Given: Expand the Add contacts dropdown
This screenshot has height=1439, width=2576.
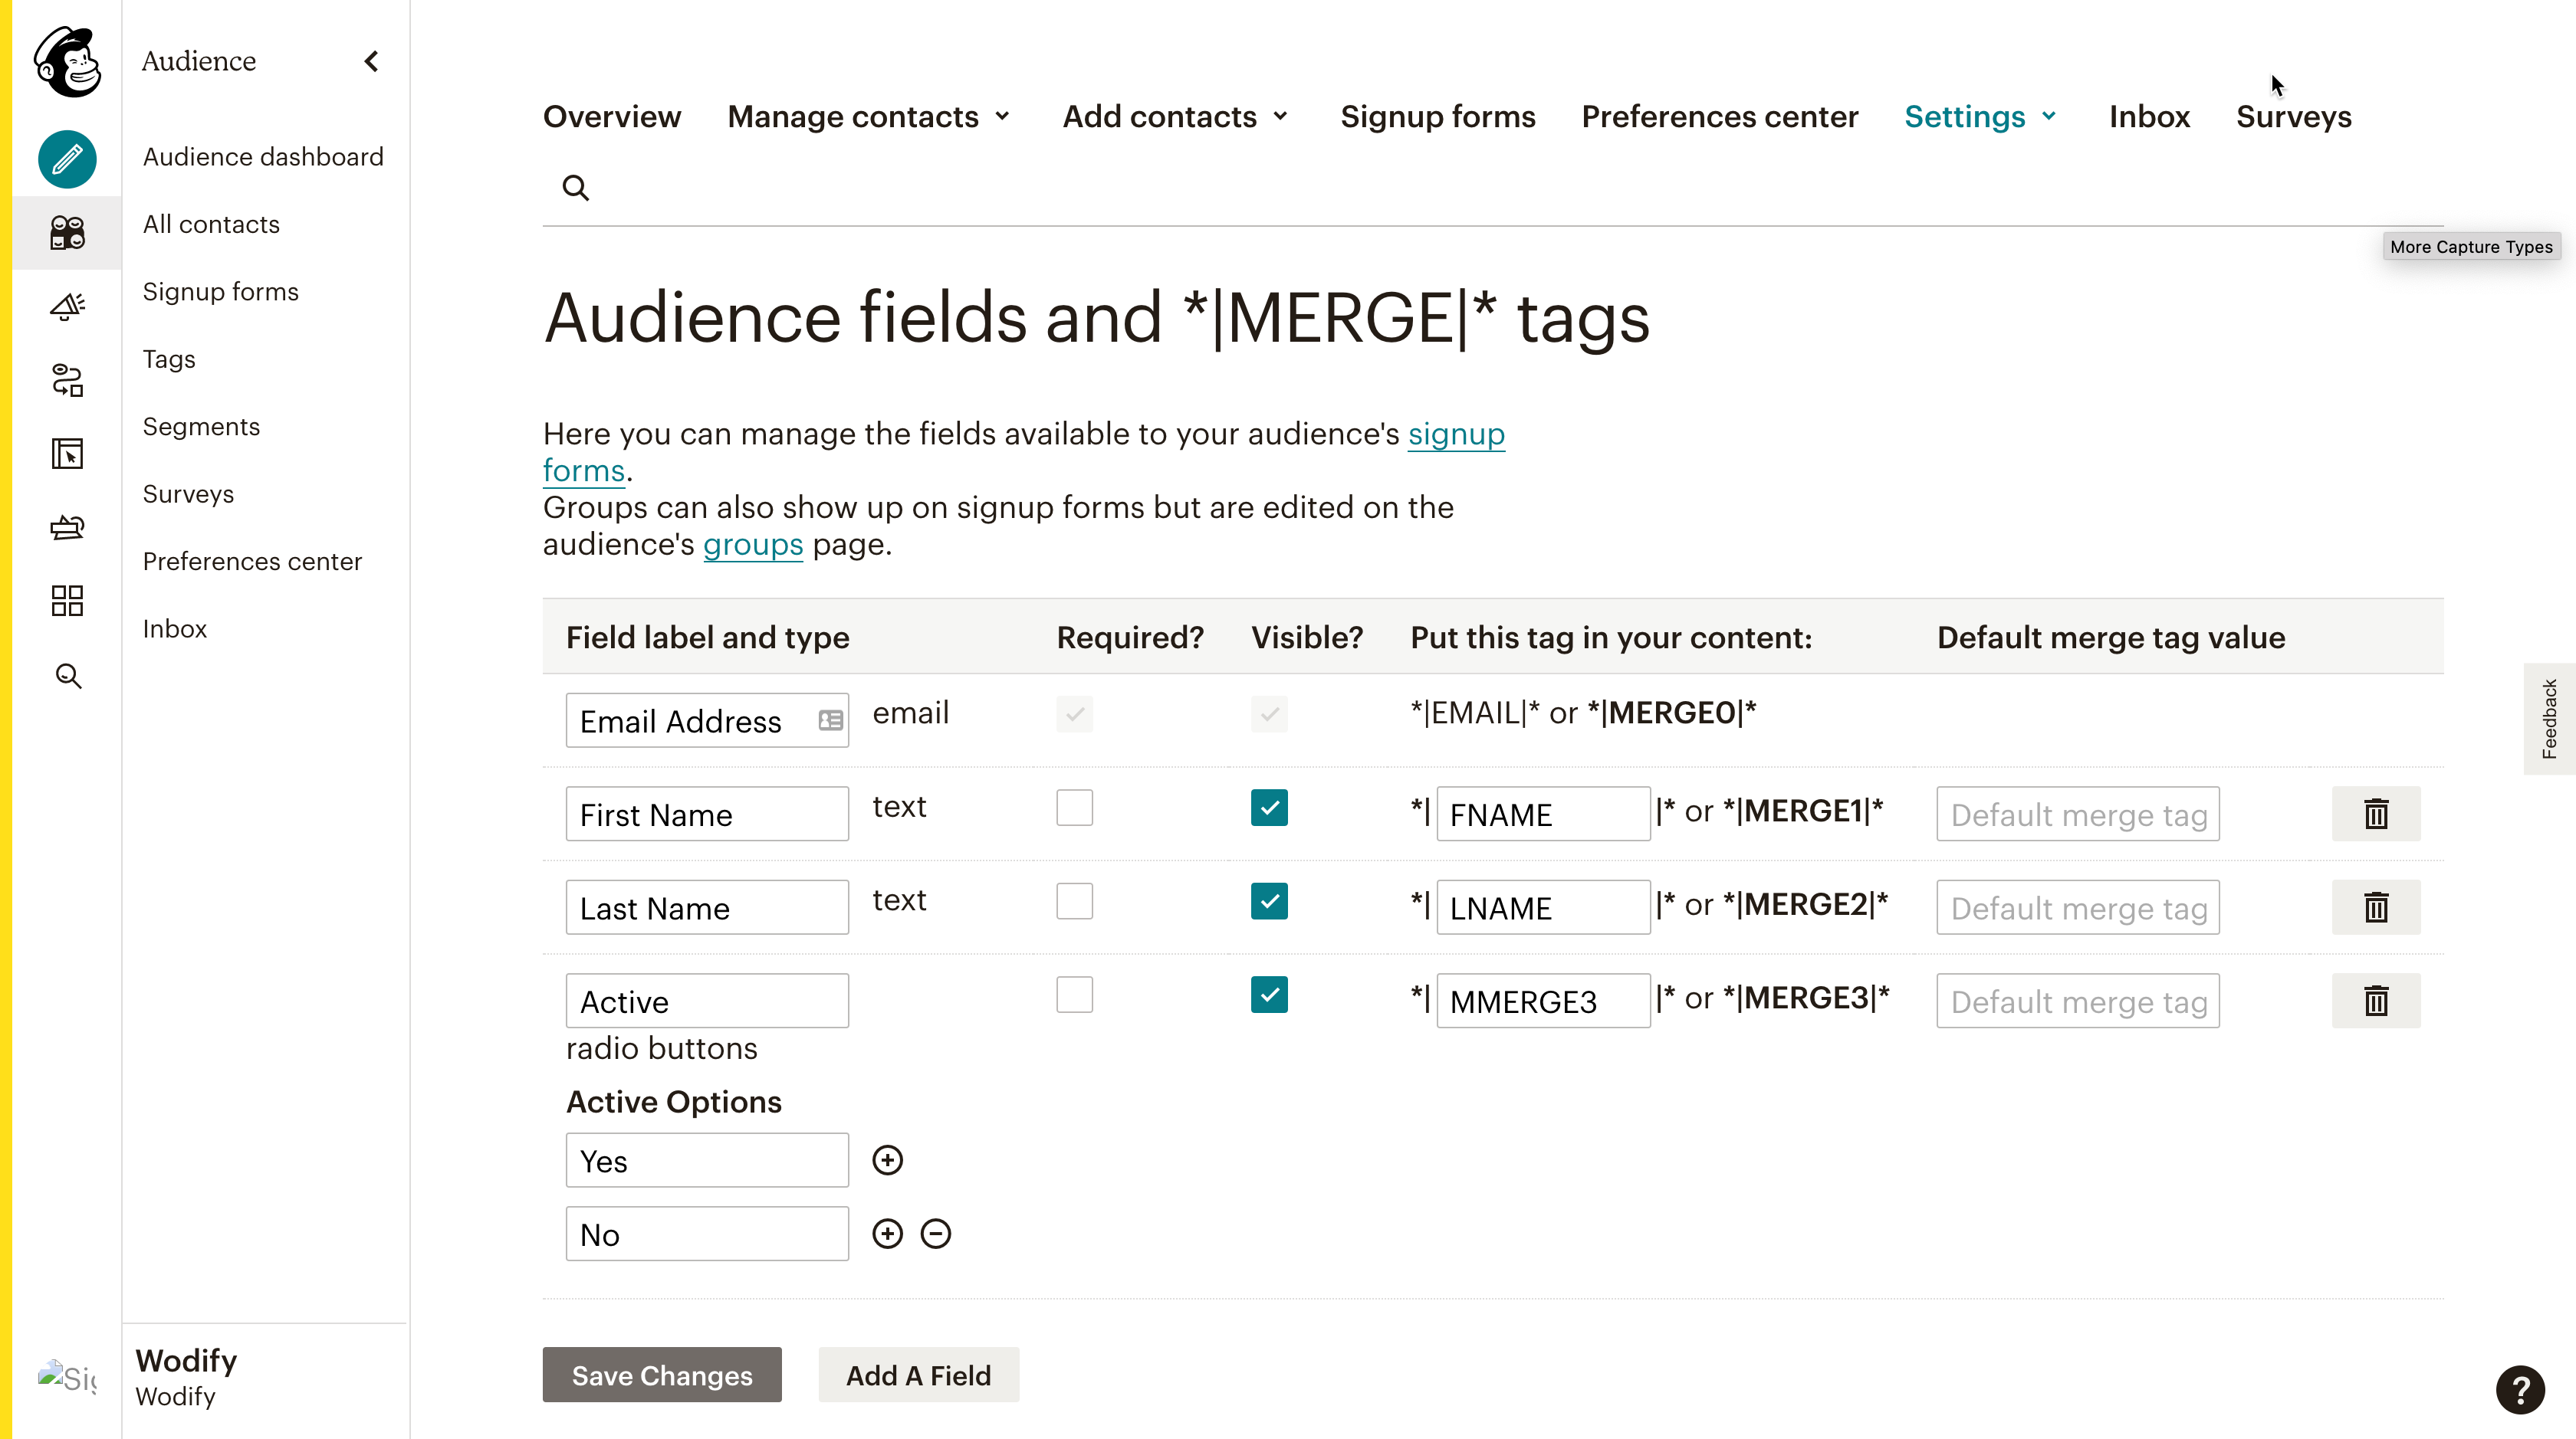Looking at the screenshot, I should 1176,117.
